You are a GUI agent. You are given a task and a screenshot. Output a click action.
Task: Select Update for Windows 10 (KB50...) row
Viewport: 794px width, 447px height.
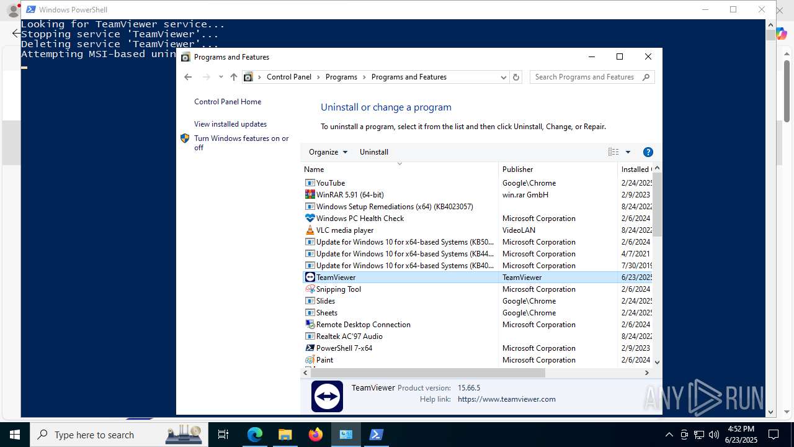[477, 242]
